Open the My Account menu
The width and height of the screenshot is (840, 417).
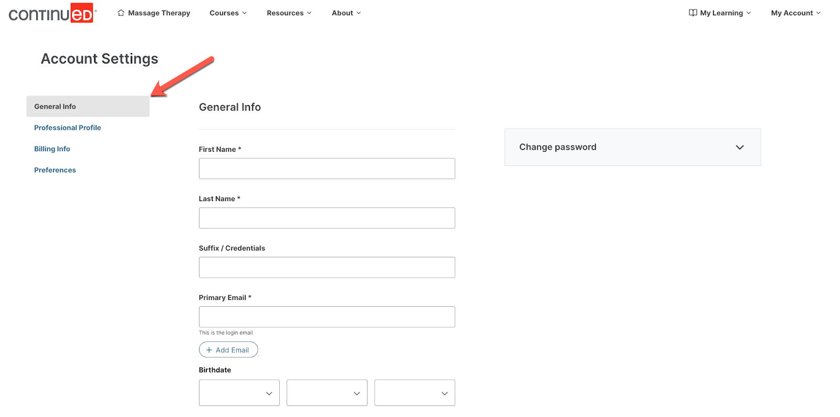pyautogui.click(x=795, y=13)
